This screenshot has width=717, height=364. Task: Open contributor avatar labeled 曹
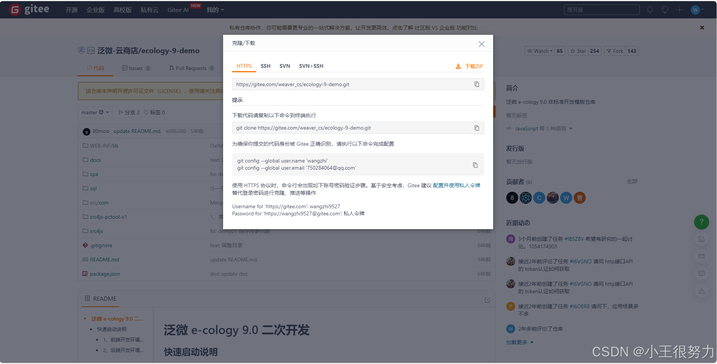[580, 198]
